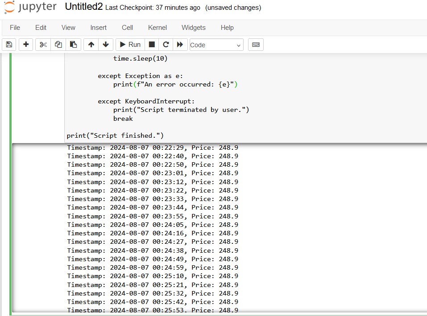Click output row with timestamp 00:25:32
This screenshot has height=316, width=427.
click(153, 293)
